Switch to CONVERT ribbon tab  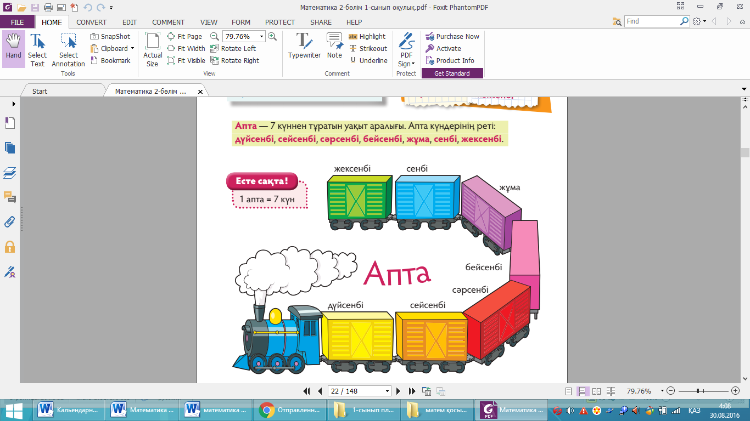click(92, 22)
